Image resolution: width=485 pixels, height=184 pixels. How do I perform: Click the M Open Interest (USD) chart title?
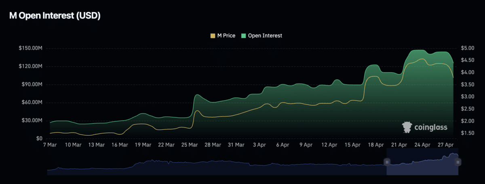pos(55,16)
